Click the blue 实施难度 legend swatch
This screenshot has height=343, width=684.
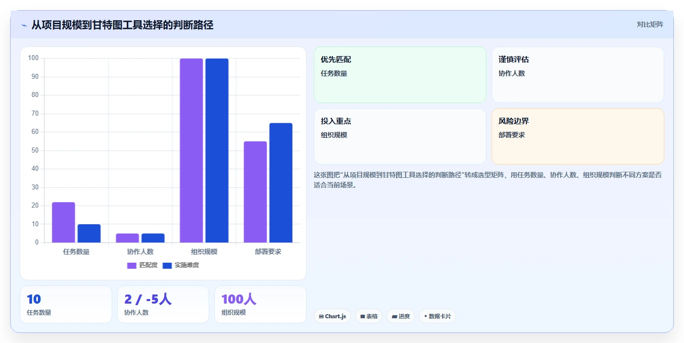click(167, 265)
